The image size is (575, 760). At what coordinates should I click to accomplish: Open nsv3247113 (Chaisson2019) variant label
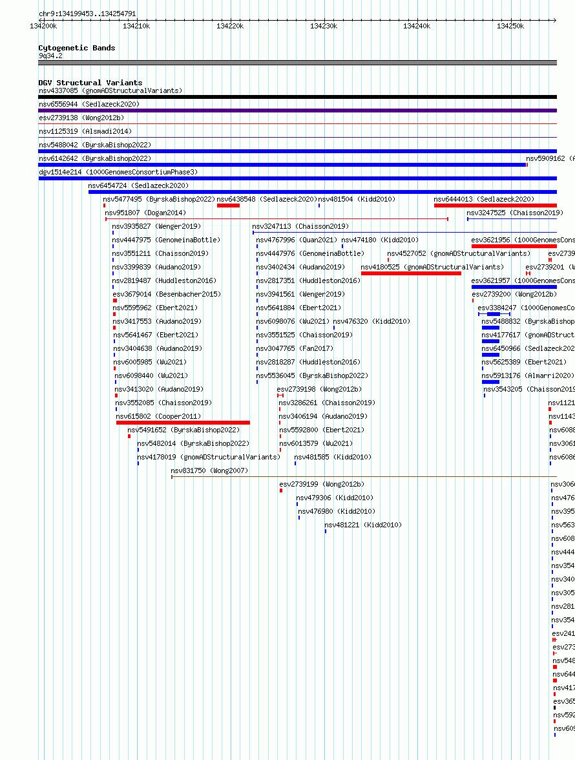[300, 226]
